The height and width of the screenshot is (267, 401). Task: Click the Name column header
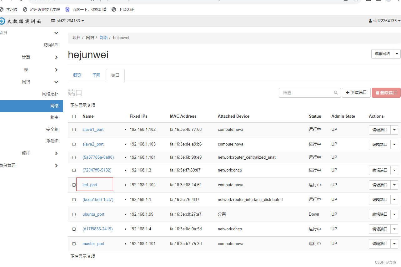tap(88, 116)
